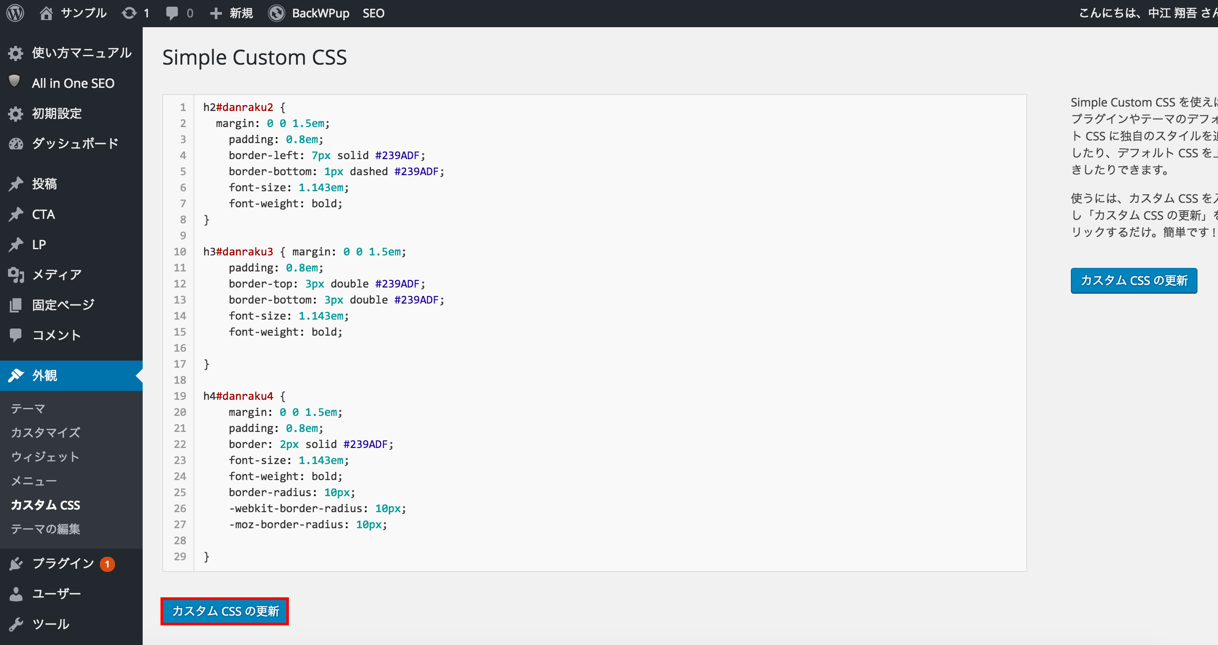1218x645 pixels.
Task: Open All in One SEO menu
Action: click(x=73, y=83)
